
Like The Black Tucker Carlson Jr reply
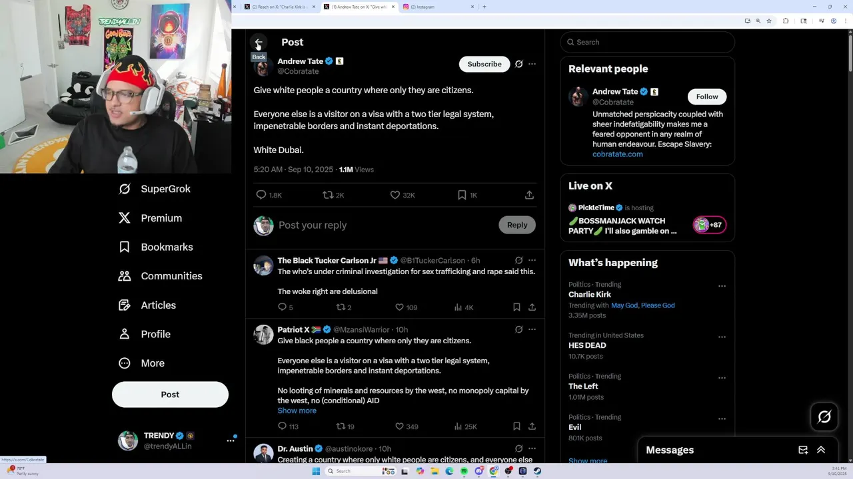407,307
